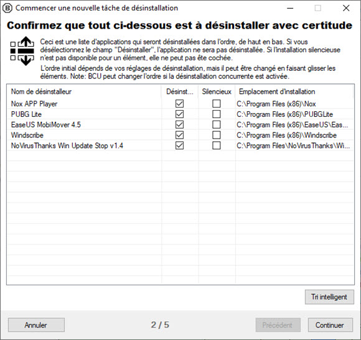This screenshot has width=361, height=340.
Task: Uncheck Désinstaller for NoVirusThanks Win Update Stop
Action: pyautogui.click(x=179, y=145)
